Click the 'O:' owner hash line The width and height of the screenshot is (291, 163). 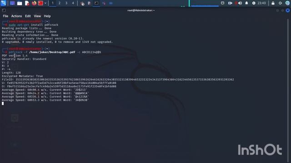tap(59, 86)
